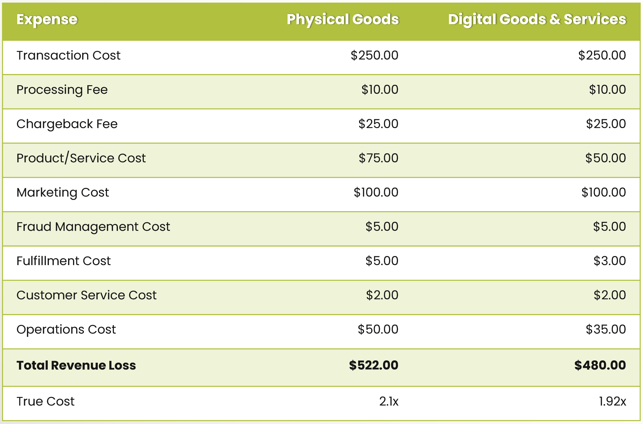Viewport: 643px width, 424px height.
Task: Select the $480.00 digital goods total
Action: [600, 365]
